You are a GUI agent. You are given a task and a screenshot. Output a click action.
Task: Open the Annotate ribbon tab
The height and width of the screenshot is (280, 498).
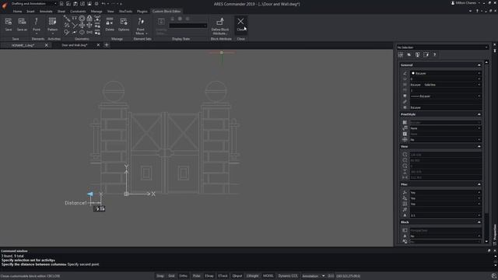[x=46, y=11]
